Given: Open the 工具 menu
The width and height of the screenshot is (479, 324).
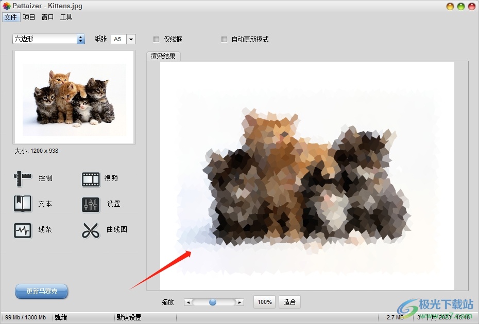Looking at the screenshot, I should (x=66, y=17).
